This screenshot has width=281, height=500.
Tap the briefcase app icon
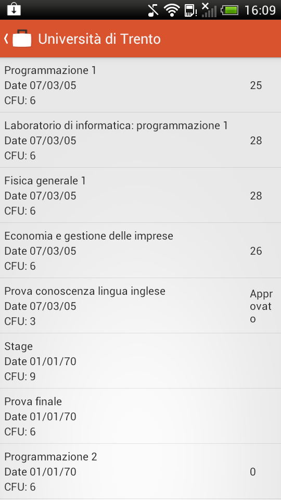[22, 39]
